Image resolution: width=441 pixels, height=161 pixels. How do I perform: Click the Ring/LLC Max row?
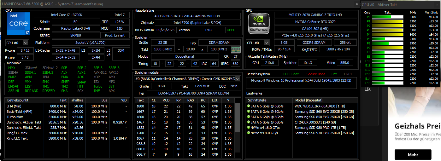pyautogui.click(x=67, y=133)
